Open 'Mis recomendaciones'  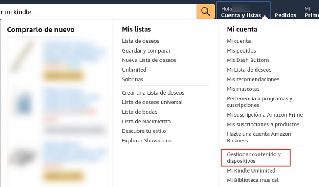(x=253, y=79)
